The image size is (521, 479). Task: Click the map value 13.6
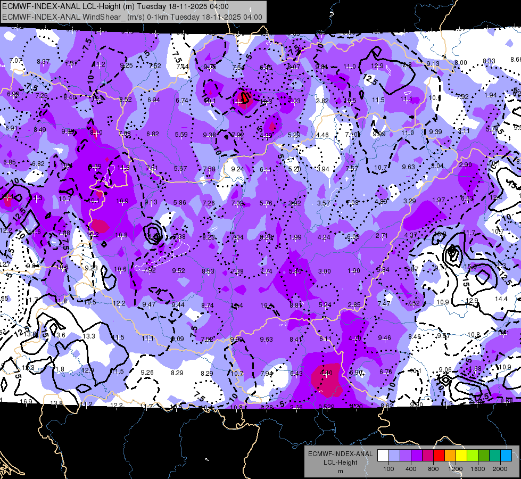click(x=59, y=335)
